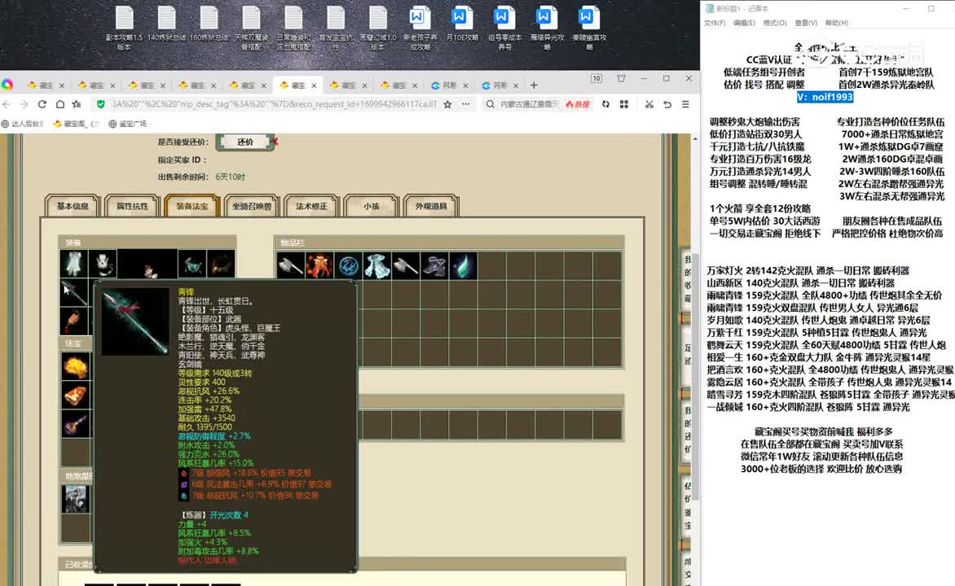This screenshot has width=955, height=586.
Task: Select the first axe in inventory
Action: click(291, 266)
